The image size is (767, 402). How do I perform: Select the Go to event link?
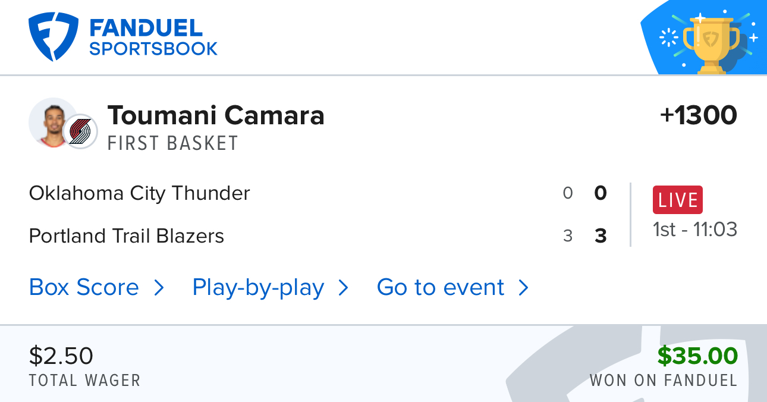[441, 287]
